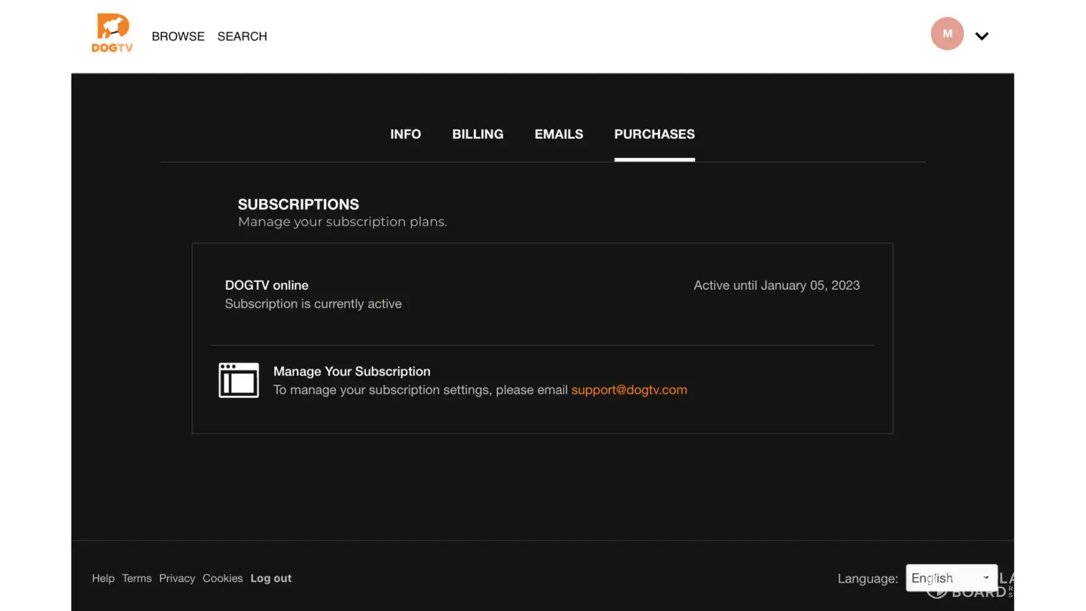The image size is (1086, 611).
Task: Select the PURCHASES tab
Action: 654,134
